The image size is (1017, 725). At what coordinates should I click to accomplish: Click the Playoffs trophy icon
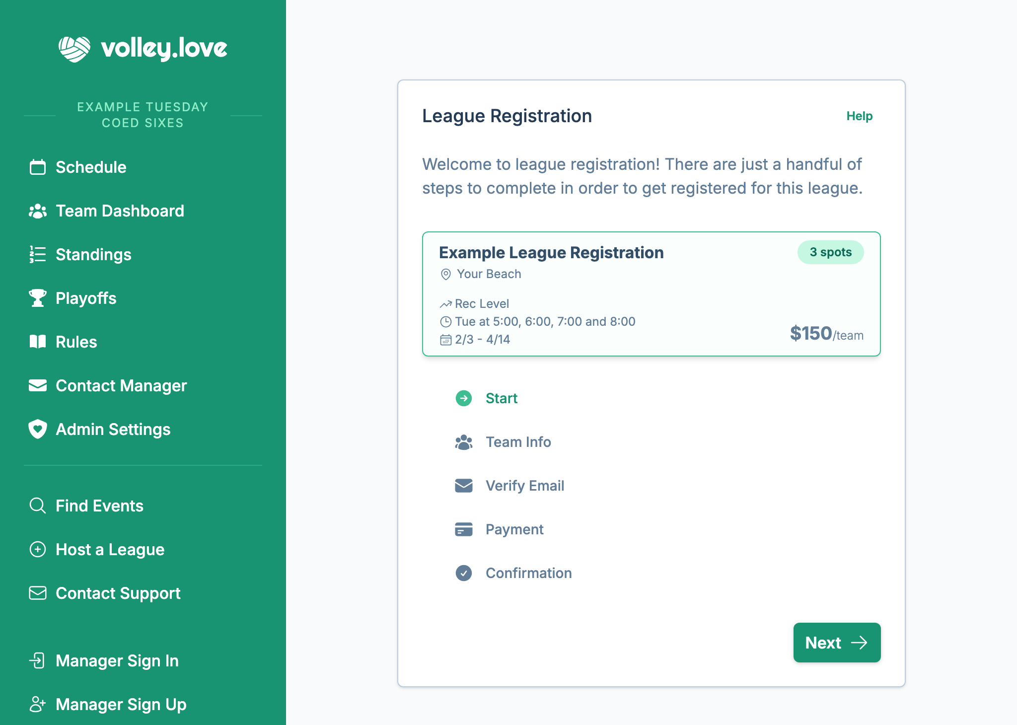click(x=38, y=298)
